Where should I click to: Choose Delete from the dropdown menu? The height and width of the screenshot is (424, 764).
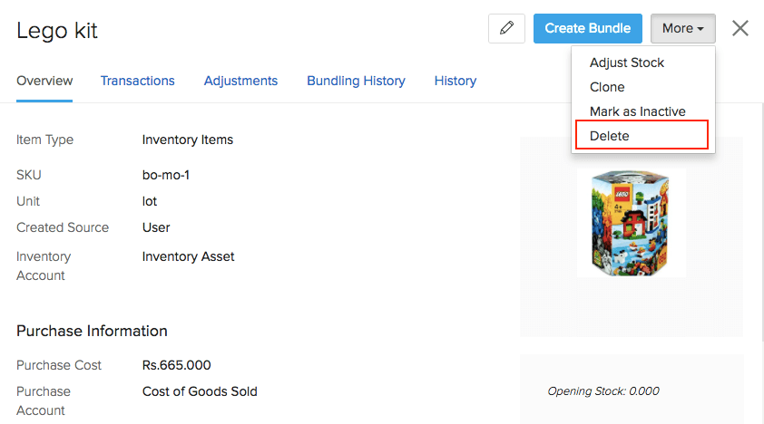pos(610,136)
